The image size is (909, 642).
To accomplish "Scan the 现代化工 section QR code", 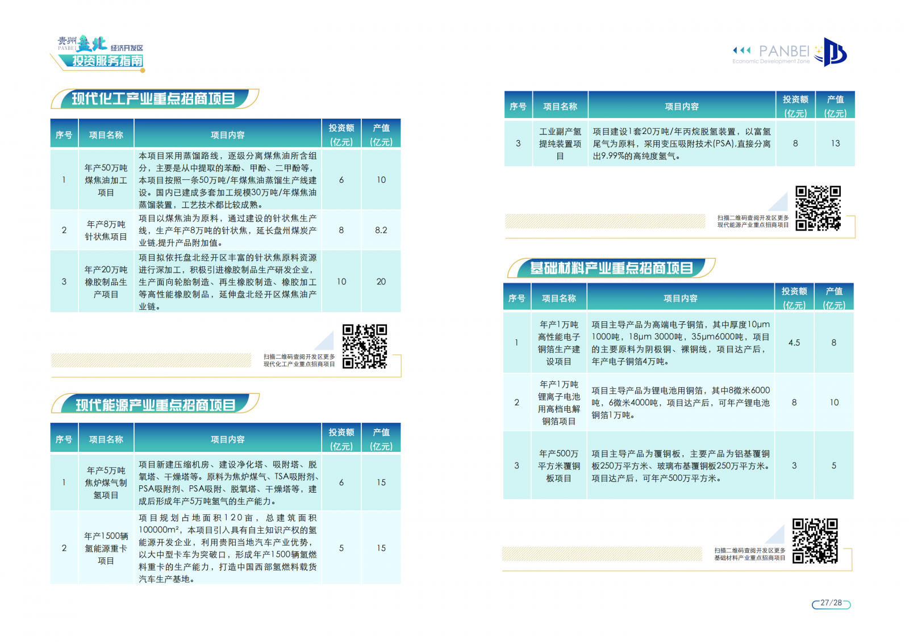I will click(x=364, y=347).
